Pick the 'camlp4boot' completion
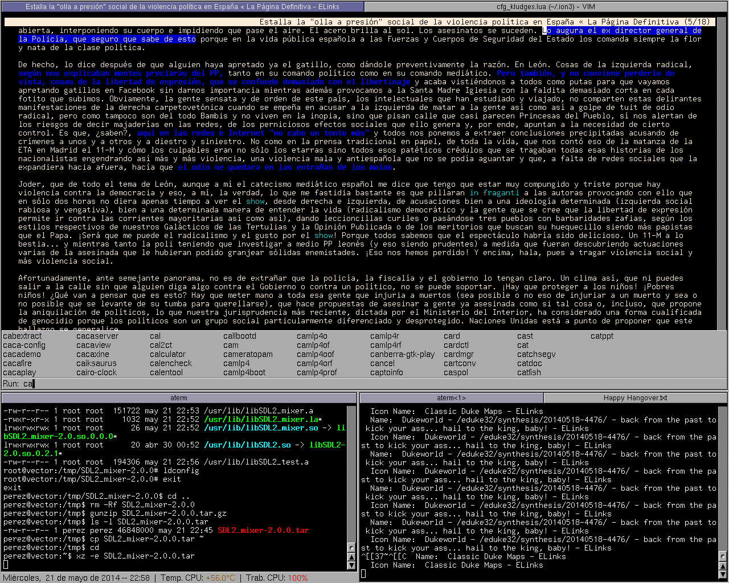The height and width of the screenshot is (583, 729). tap(244, 372)
